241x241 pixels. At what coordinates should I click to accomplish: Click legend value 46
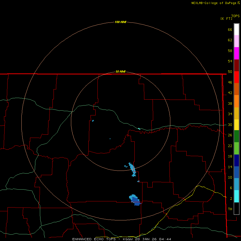tap(230, 82)
